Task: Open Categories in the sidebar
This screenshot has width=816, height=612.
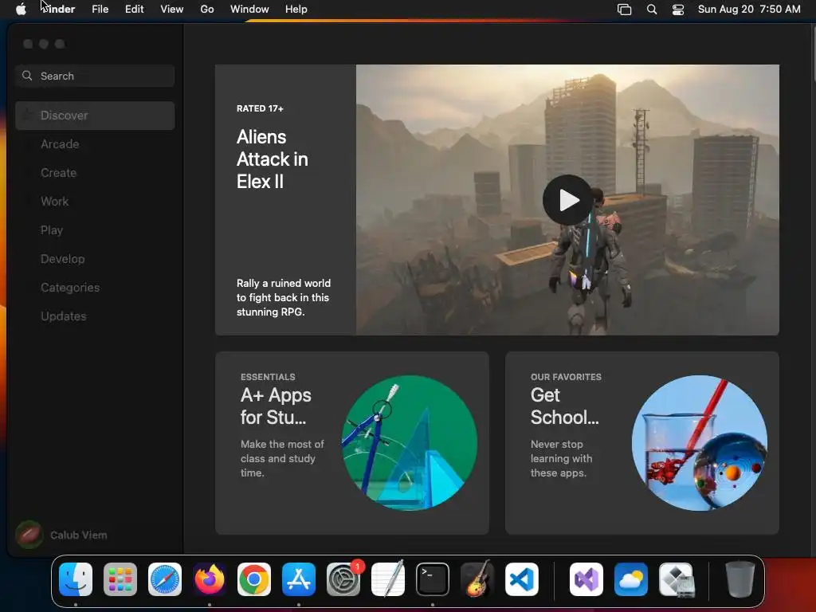Action: coord(70,287)
